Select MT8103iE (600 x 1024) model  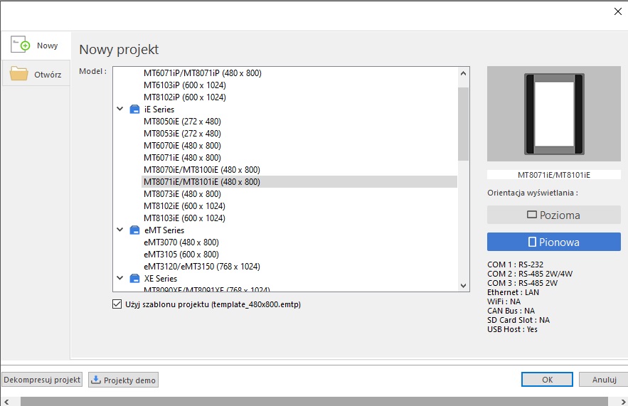(x=184, y=218)
